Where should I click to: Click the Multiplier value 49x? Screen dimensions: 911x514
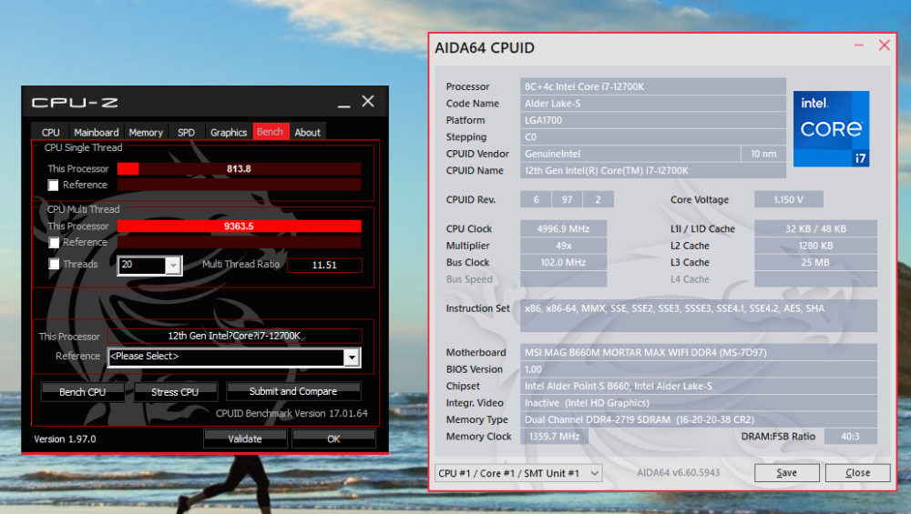564,246
